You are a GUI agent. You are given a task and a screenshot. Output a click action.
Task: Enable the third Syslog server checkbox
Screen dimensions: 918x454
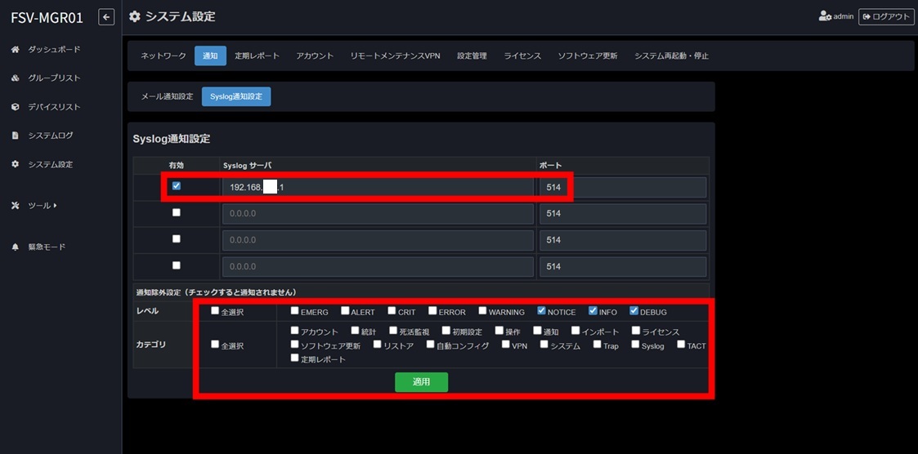pyautogui.click(x=177, y=239)
